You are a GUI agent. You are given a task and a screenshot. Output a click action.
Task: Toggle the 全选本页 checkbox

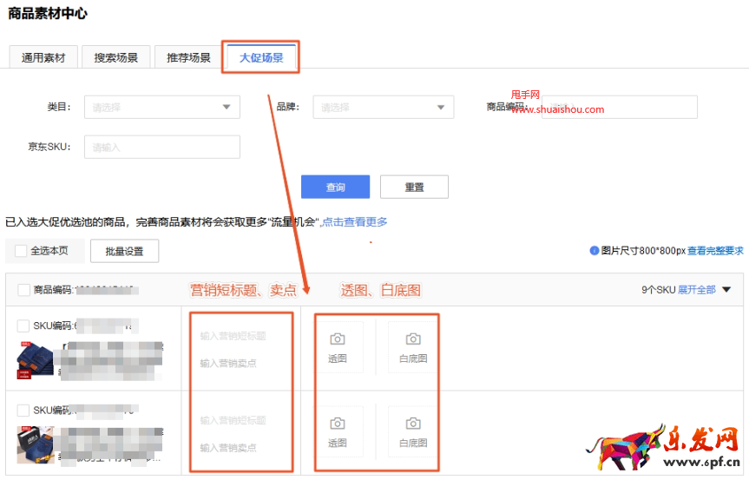21,251
